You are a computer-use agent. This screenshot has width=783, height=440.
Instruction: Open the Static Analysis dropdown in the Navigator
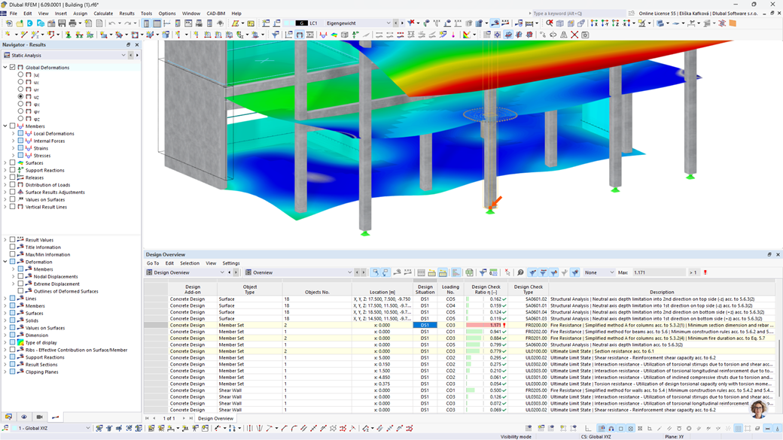(123, 55)
